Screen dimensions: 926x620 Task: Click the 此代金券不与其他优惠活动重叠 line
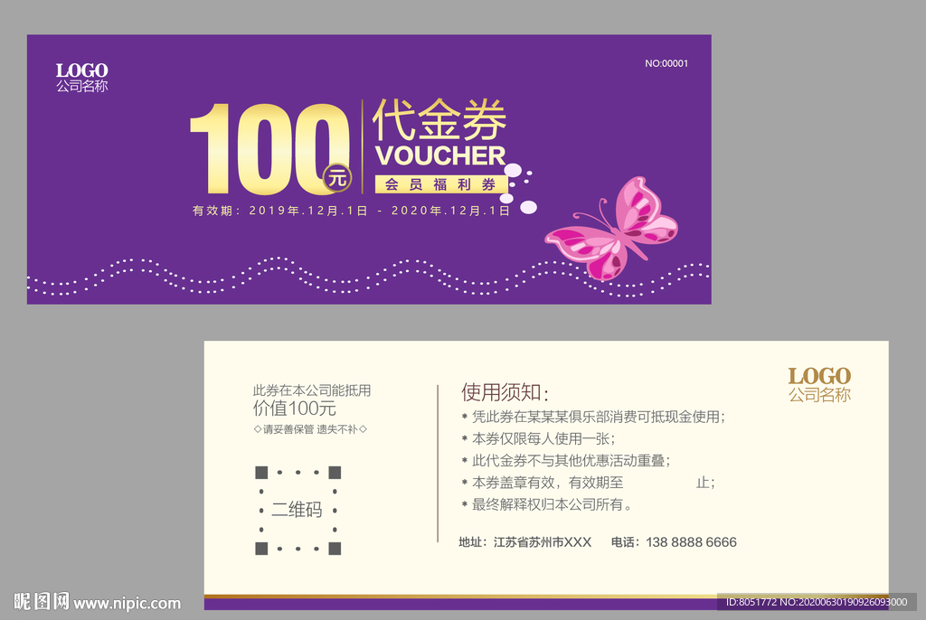click(566, 461)
